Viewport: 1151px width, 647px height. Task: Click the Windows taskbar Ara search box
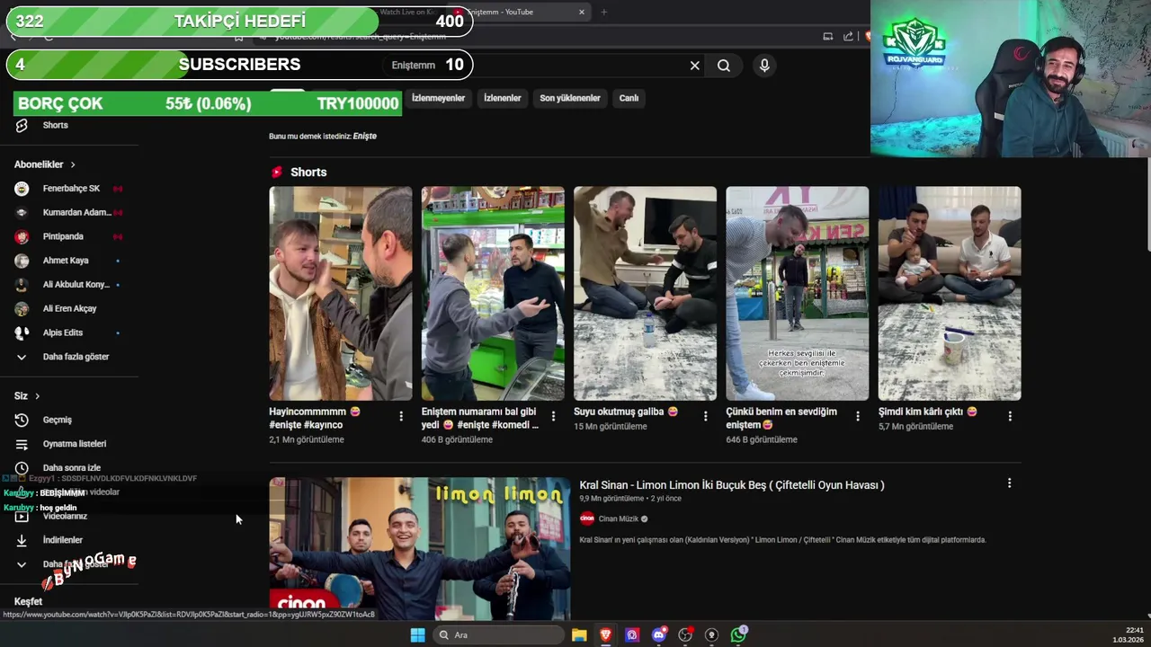pyautogui.click(x=497, y=635)
